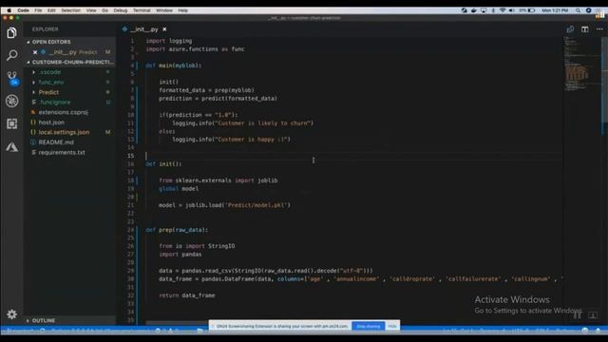Click the editor horizontal scrollbar

click(x=179, y=323)
